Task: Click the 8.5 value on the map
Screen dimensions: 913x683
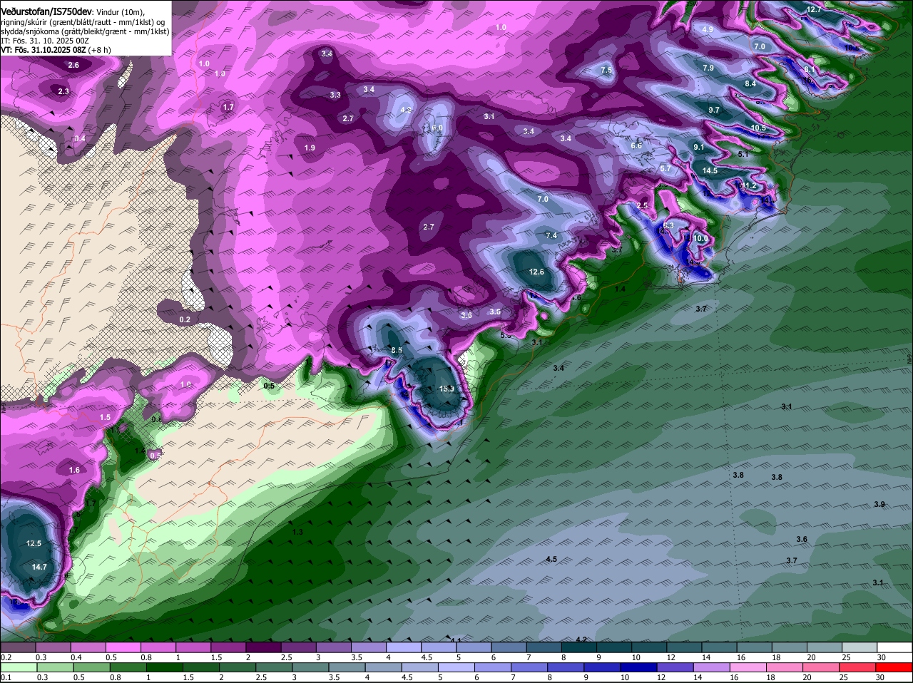Action: [397, 350]
